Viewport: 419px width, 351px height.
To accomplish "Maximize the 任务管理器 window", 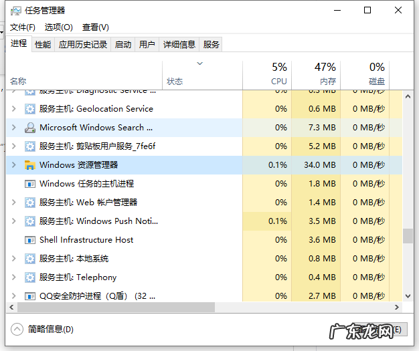I will coord(367,11).
